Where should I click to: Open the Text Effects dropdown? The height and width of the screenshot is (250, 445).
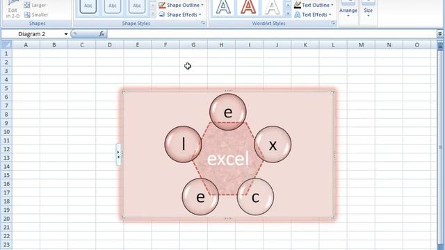pos(313,15)
